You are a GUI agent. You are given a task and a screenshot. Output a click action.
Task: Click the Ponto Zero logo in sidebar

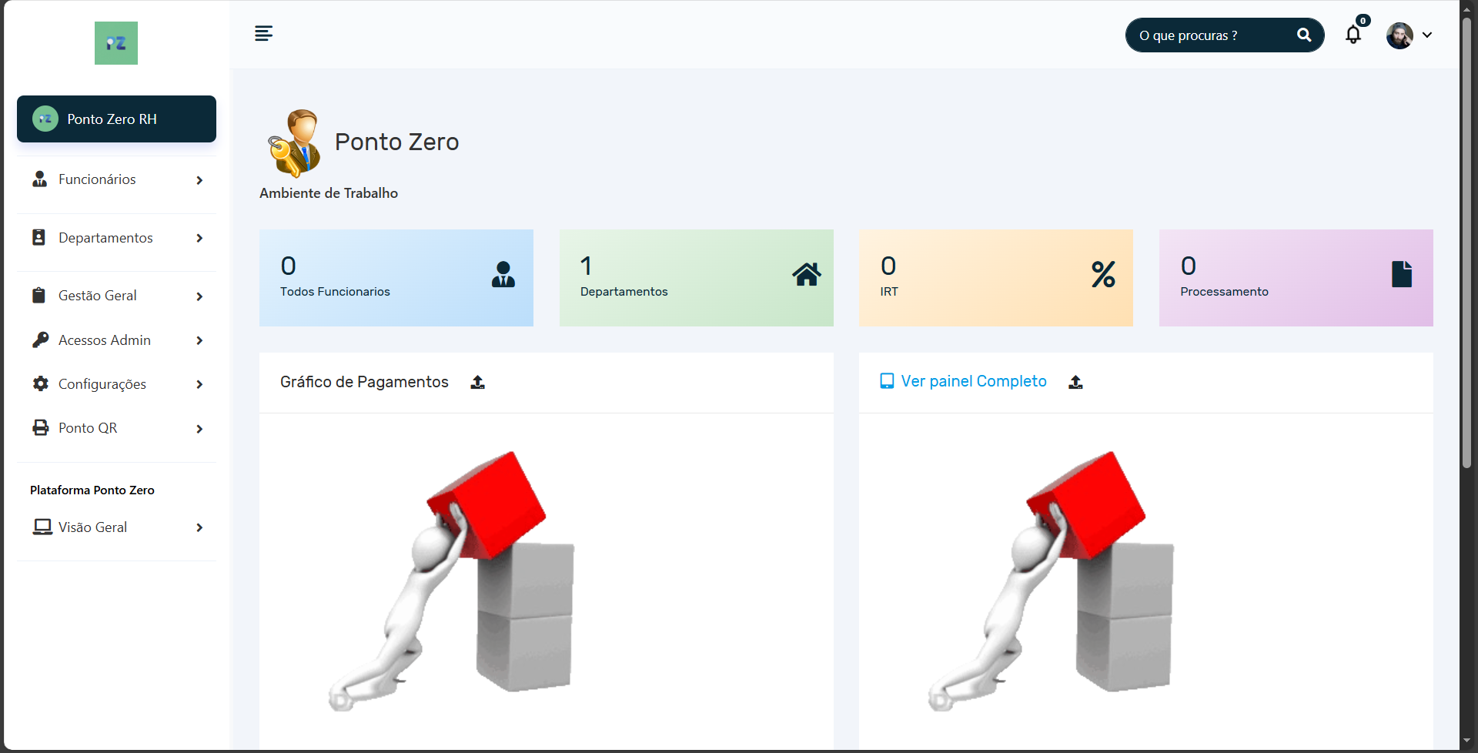click(x=116, y=43)
